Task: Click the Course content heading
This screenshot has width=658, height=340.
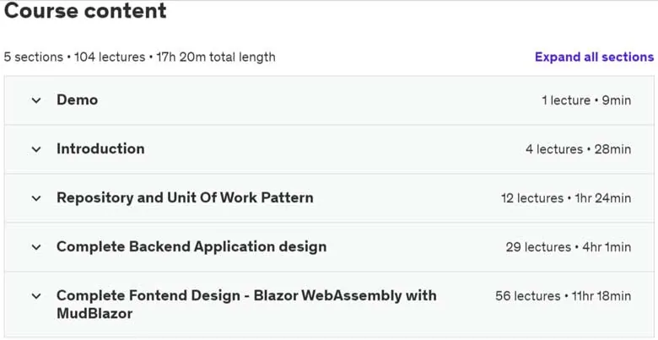Action: pos(85,10)
